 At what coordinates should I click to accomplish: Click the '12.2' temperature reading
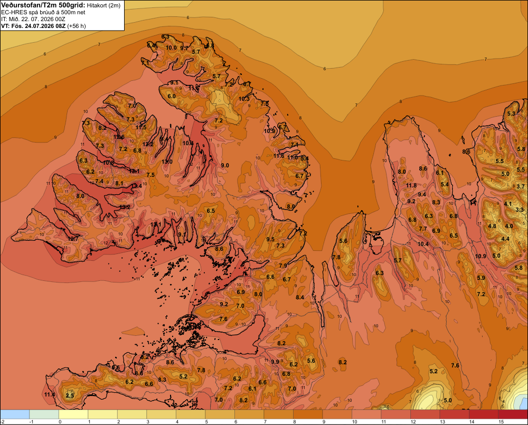tap(148, 144)
